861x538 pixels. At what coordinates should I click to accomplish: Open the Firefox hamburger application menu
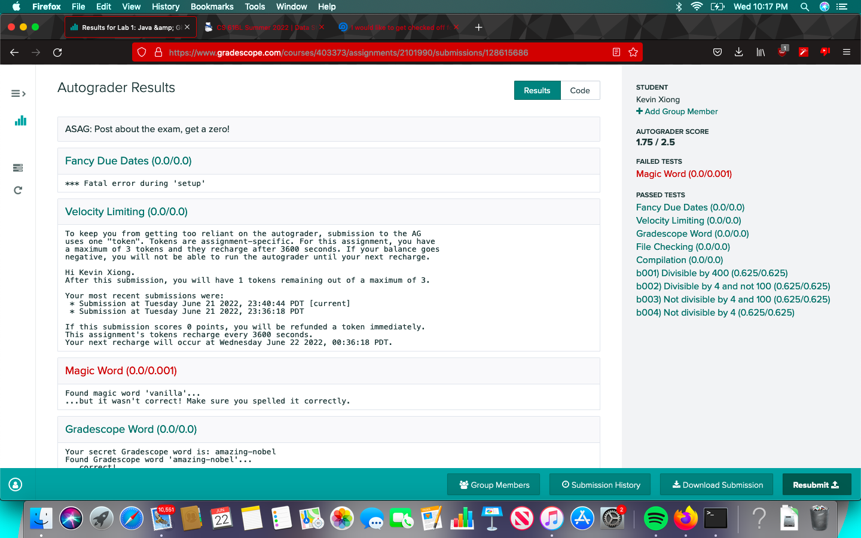pos(847,53)
